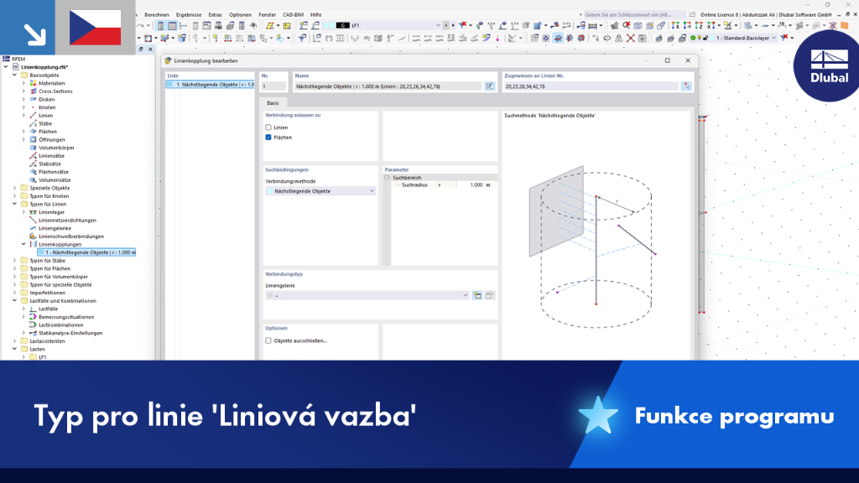Select the Linienkopplung.rf6 model node
Screen dimensions: 859x483
point(44,67)
